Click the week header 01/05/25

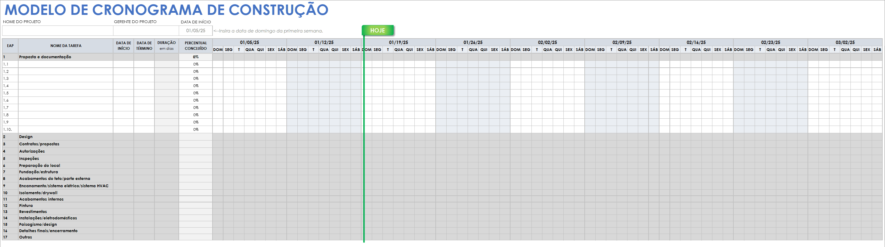click(249, 42)
